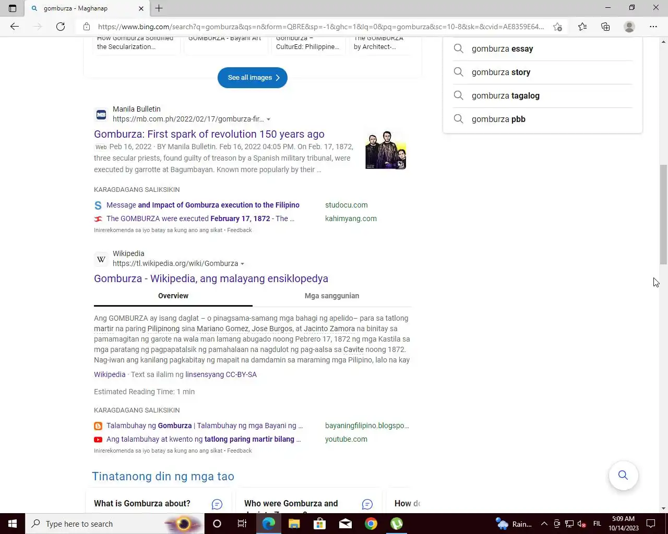Open Microsoft Edge from taskbar
Viewport: 668px width, 534px height.
point(268,524)
